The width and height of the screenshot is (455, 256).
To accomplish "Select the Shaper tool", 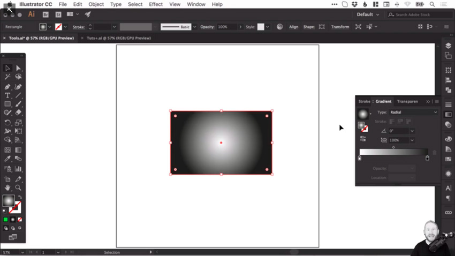I will click(7, 112).
